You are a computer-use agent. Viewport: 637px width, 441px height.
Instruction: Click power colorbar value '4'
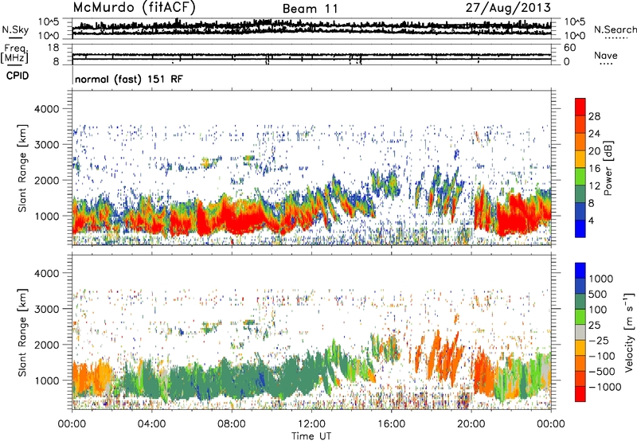coord(592,220)
